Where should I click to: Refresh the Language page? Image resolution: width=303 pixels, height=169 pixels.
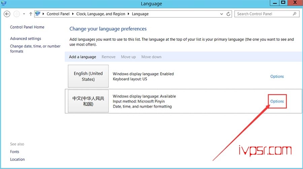point(228,14)
